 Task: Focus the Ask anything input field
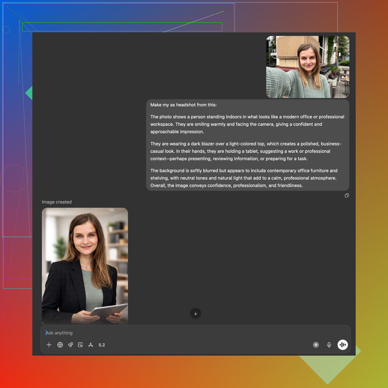(x=177, y=333)
